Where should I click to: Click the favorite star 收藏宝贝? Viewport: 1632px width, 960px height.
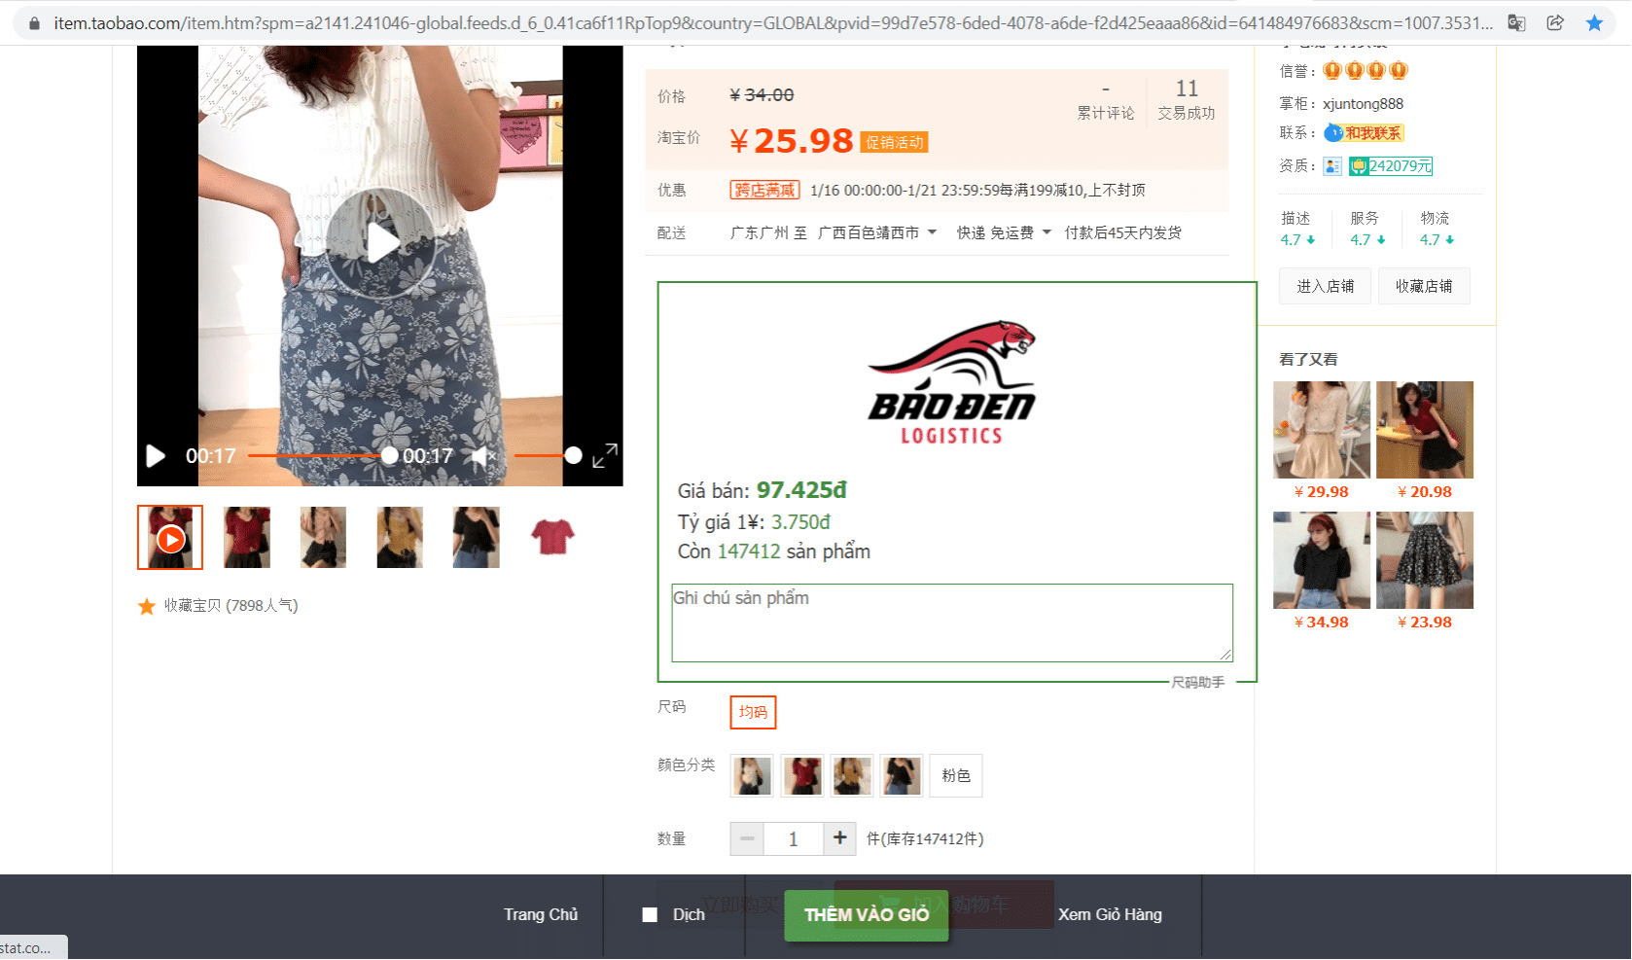pyautogui.click(x=147, y=606)
